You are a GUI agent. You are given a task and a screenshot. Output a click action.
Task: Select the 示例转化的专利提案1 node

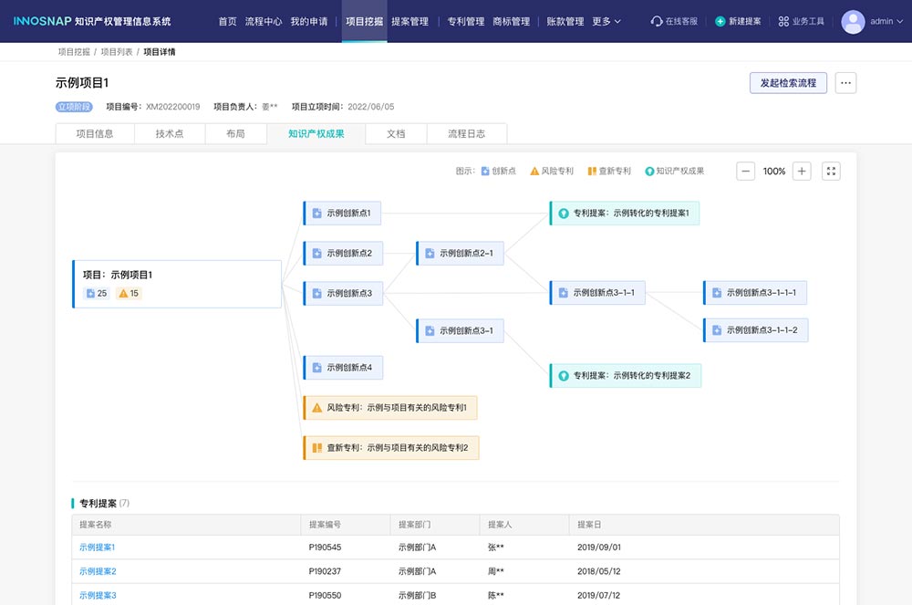pyautogui.click(x=624, y=214)
